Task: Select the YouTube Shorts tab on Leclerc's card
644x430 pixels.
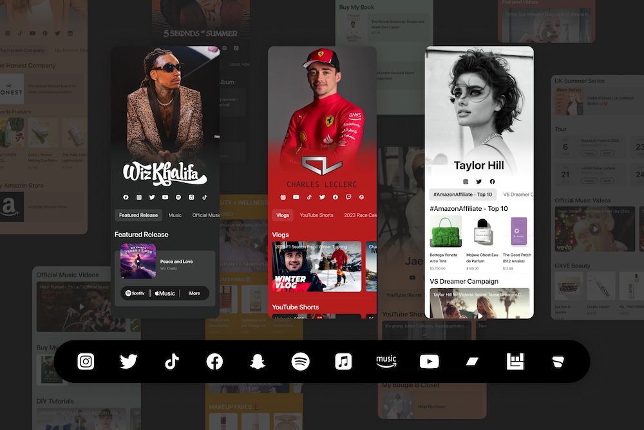Action: [x=316, y=215]
